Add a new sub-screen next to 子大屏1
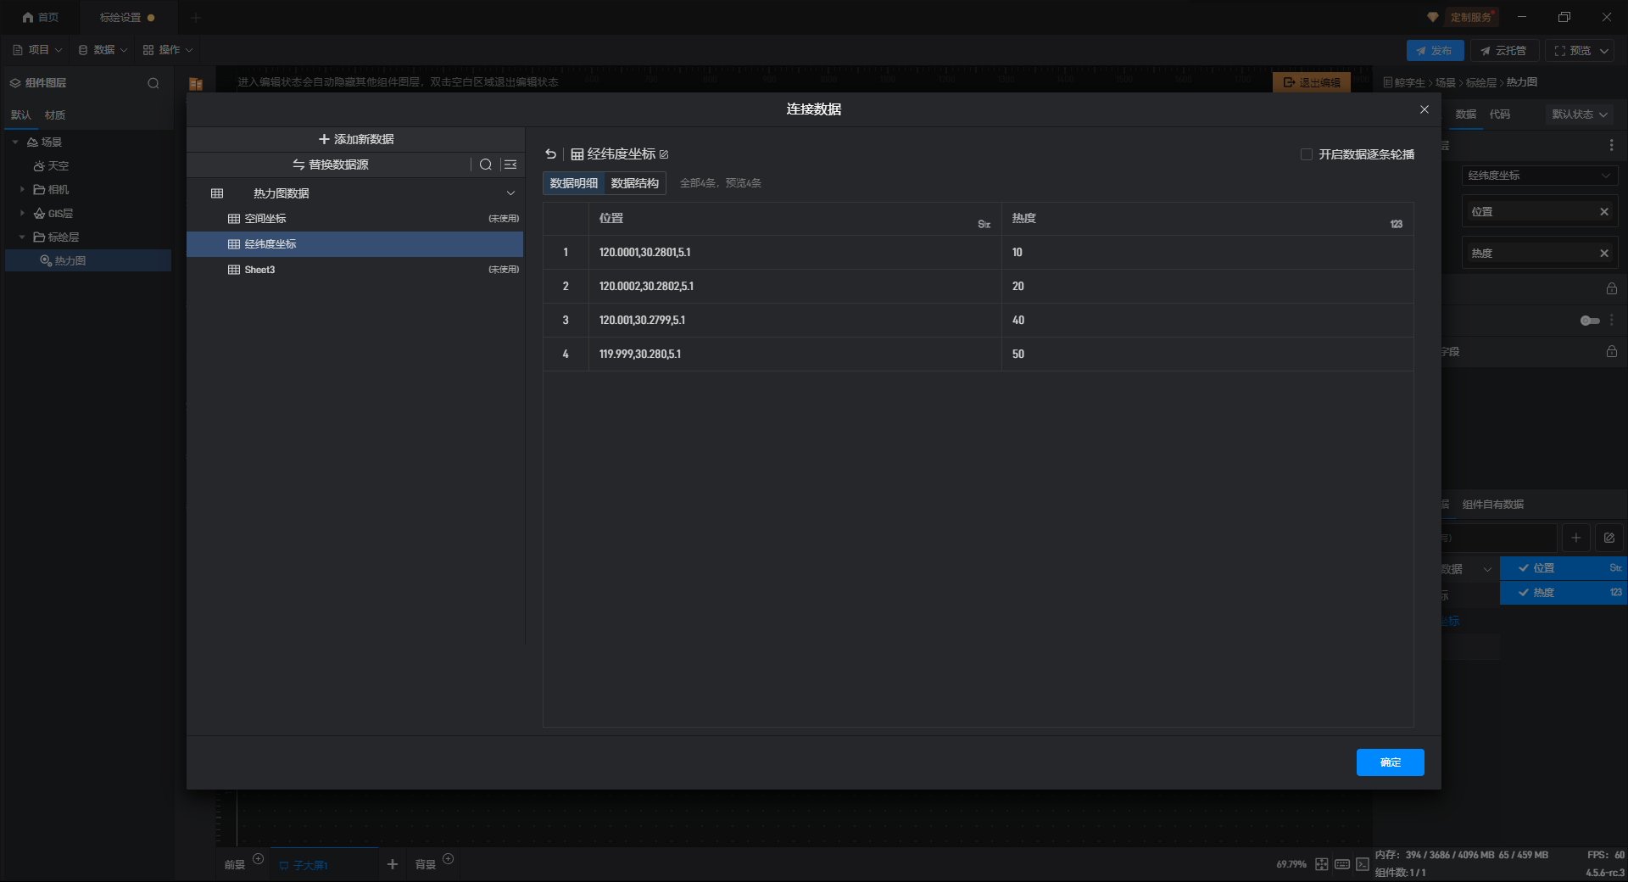This screenshot has width=1628, height=882. pyautogui.click(x=393, y=864)
